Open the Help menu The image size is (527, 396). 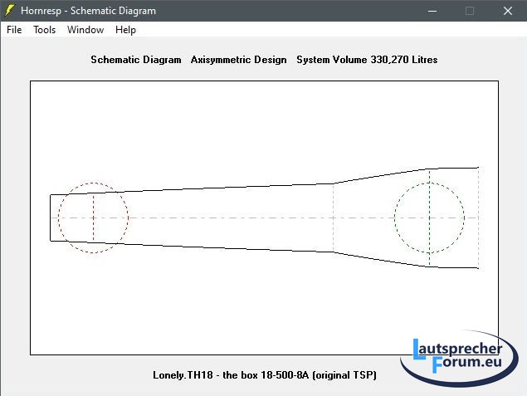[x=125, y=30]
